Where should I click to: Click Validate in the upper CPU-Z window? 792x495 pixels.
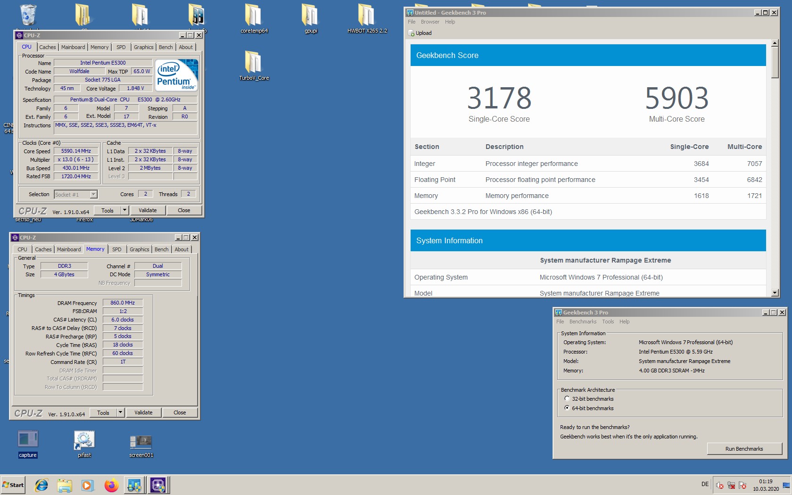(x=148, y=210)
